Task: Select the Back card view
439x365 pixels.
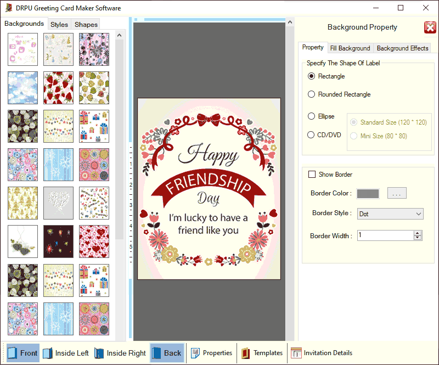Action: click(167, 353)
